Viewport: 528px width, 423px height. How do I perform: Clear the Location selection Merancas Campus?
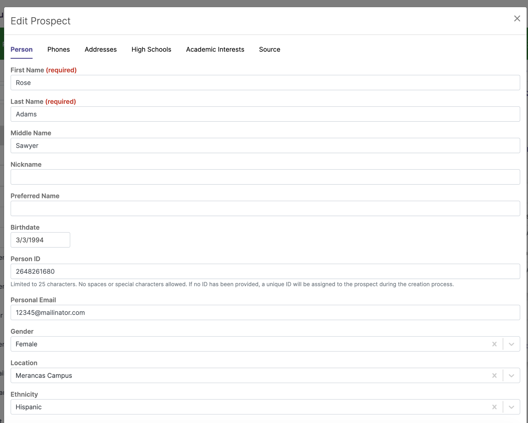coord(494,376)
